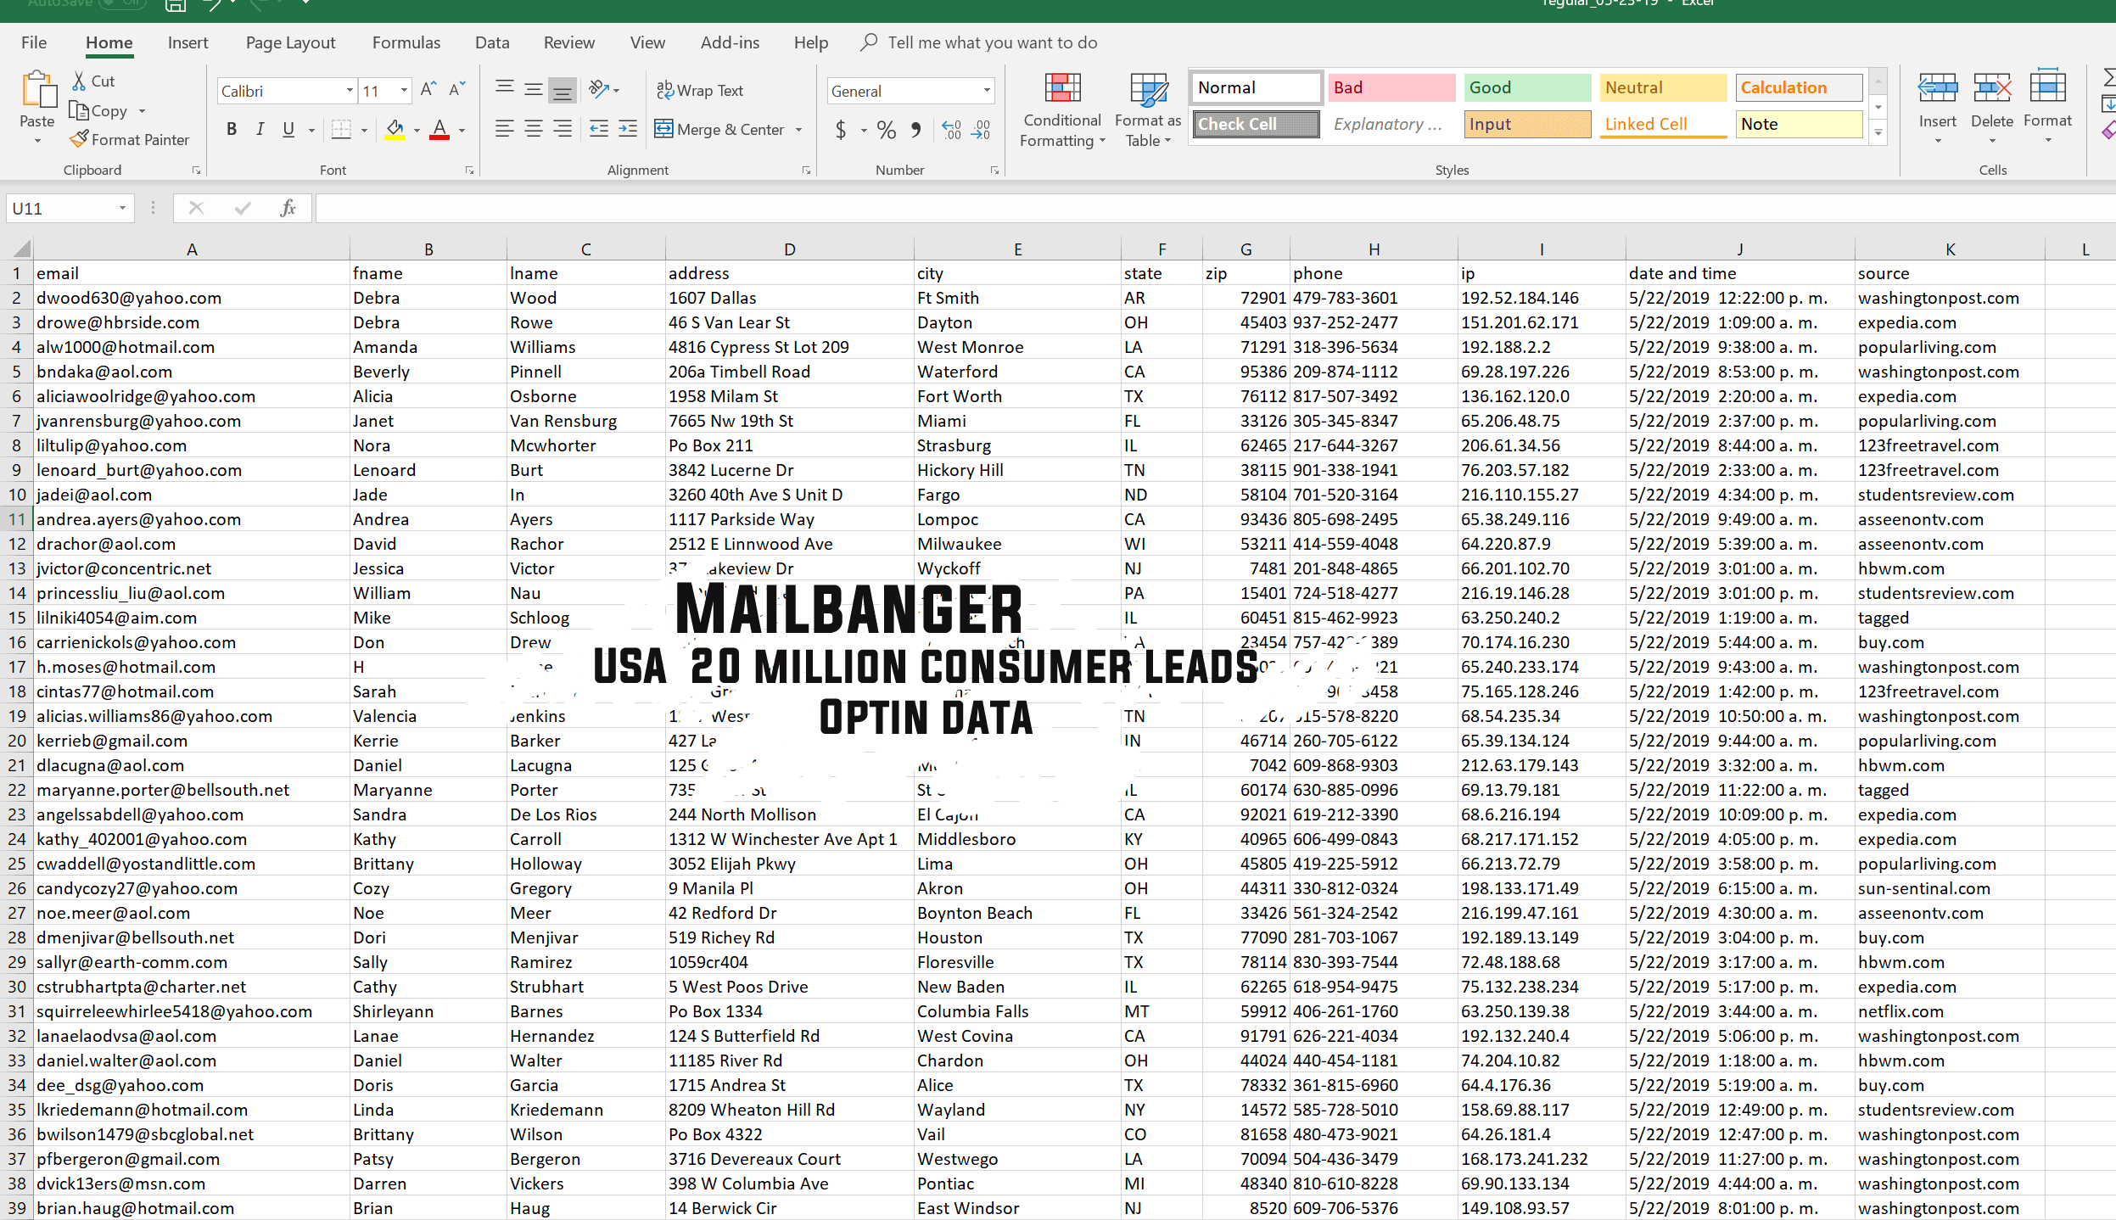2116x1220 pixels.
Task: Open the font size dropdown
Action: point(404,90)
